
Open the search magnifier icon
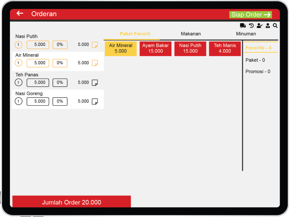[275, 26]
